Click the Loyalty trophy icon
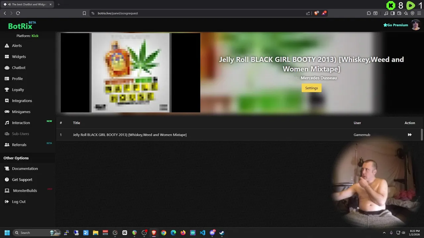This screenshot has height=238, width=424. pyautogui.click(x=7, y=90)
